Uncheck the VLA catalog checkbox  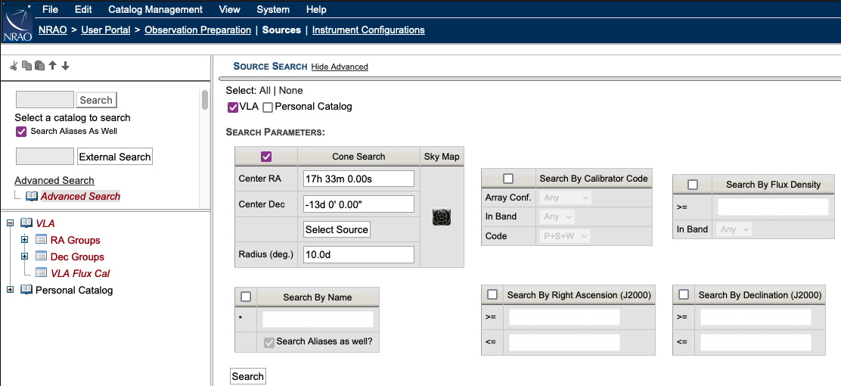[x=233, y=107]
